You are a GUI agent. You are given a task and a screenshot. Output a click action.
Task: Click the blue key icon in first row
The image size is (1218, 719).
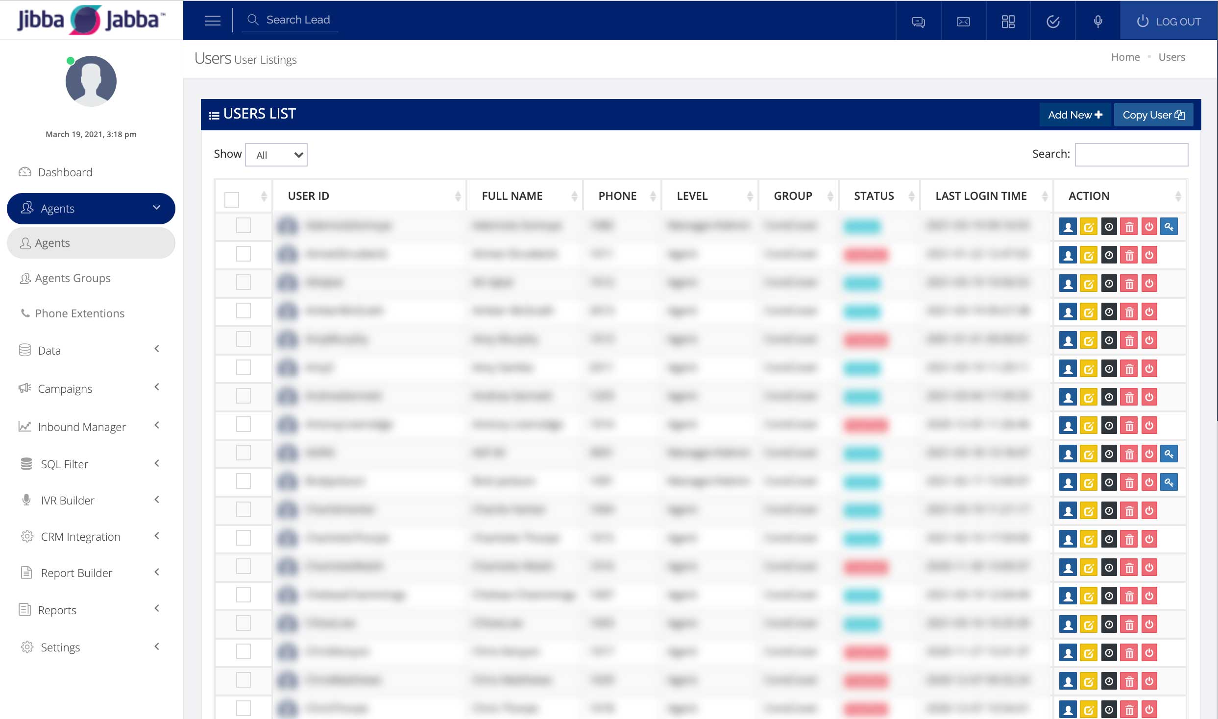1169,227
